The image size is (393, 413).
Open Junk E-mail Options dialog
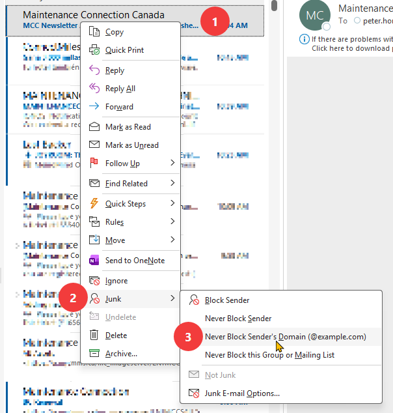click(x=281, y=393)
